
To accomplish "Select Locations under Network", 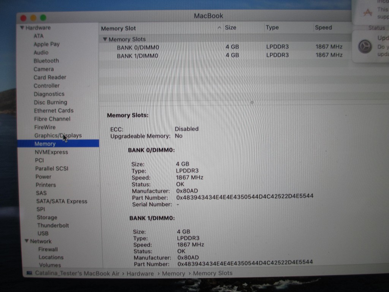I will (x=51, y=257).
